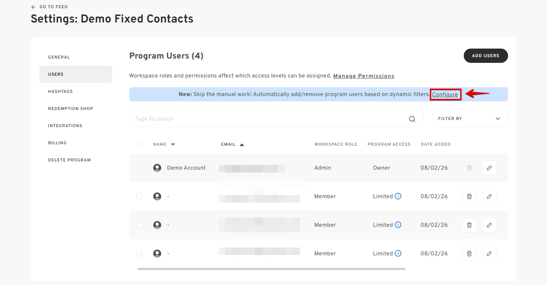Delete the first Member user

469,196
